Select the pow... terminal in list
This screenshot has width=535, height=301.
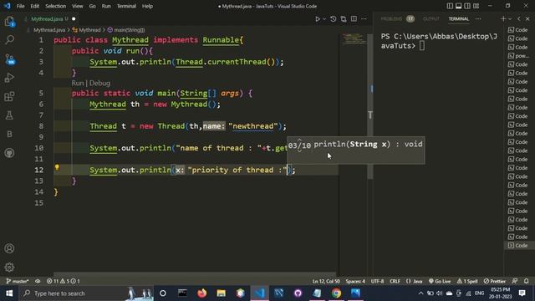click(518, 56)
